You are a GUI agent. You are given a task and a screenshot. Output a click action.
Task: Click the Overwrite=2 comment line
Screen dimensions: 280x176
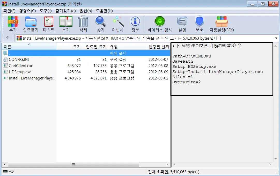186,82
